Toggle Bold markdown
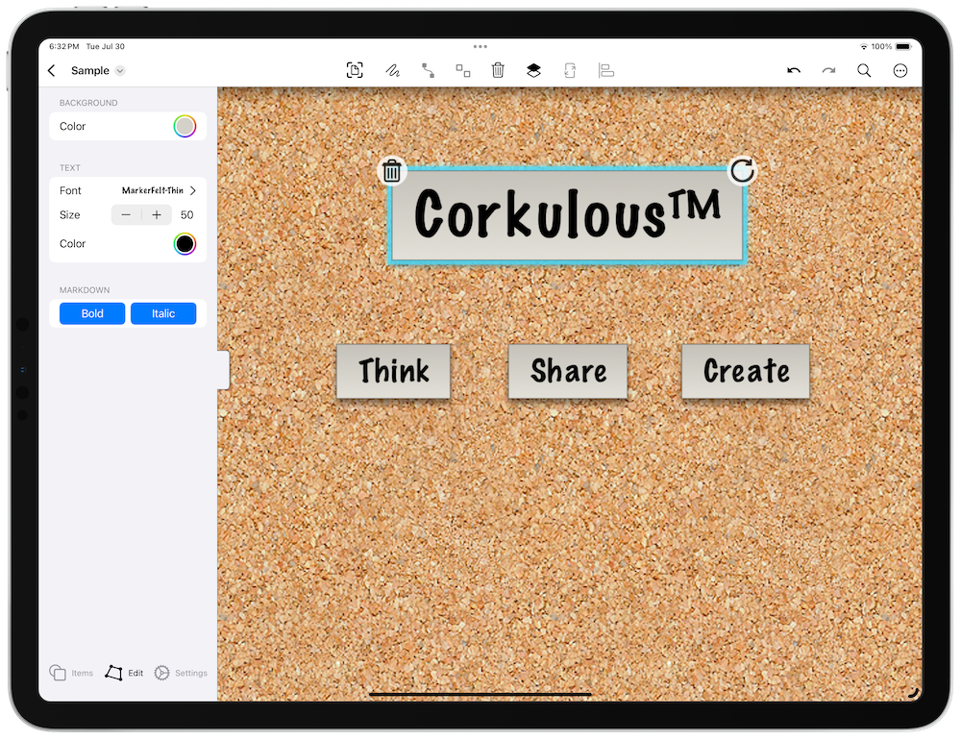Image resolution: width=961 pixels, height=740 pixels. tap(92, 313)
